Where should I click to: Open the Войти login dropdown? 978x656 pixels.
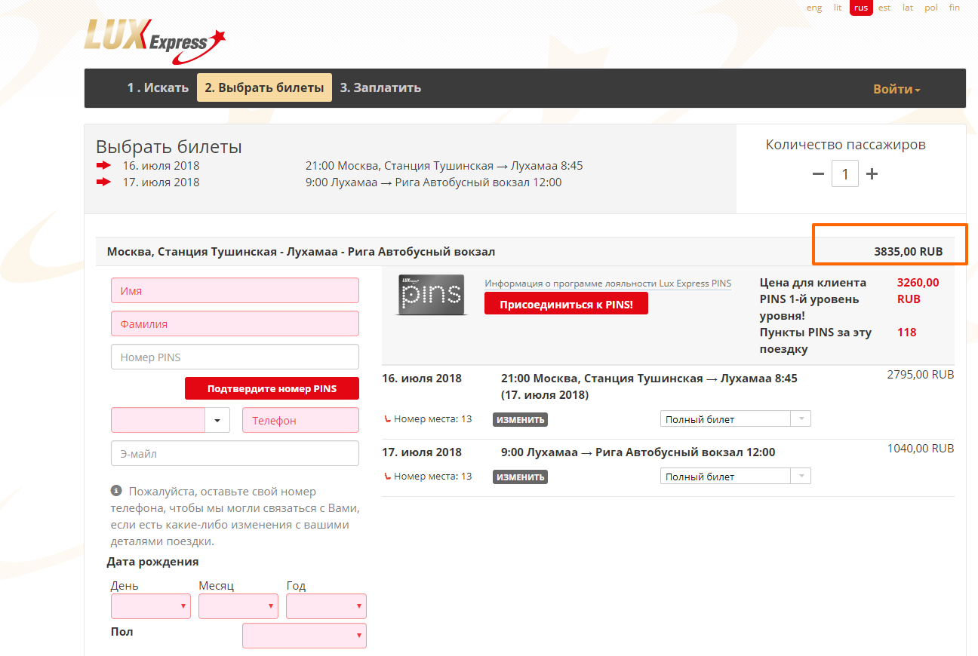coord(896,89)
